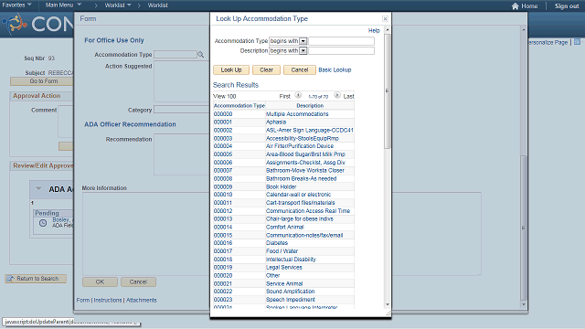Select accommodation type 000014 Comfort Animal

[x=223, y=228]
